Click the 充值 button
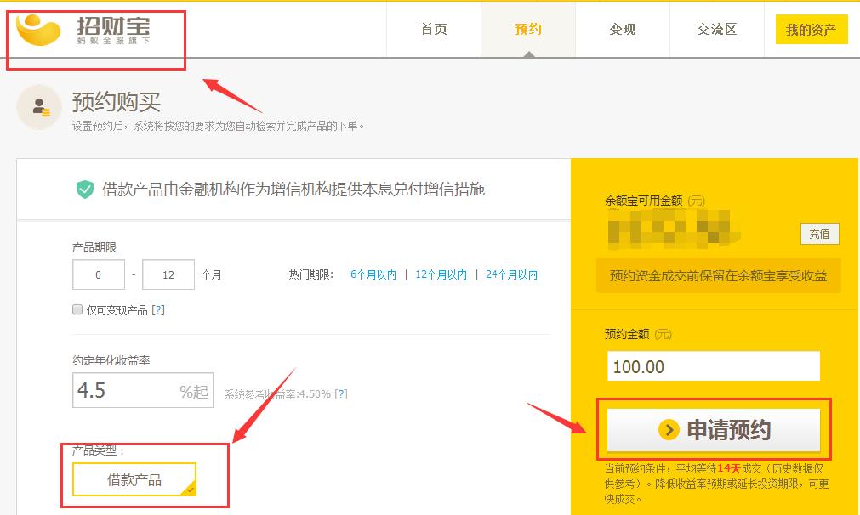The image size is (860, 515). (x=819, y=233)
